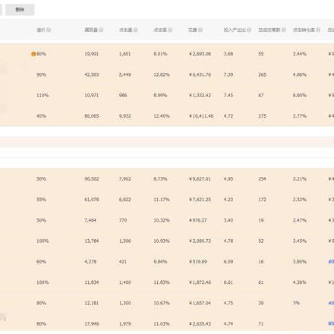This screenshot has width=334, height=334.
Task: Select spend value ¥9,627.01
Action: coord(200,179)
